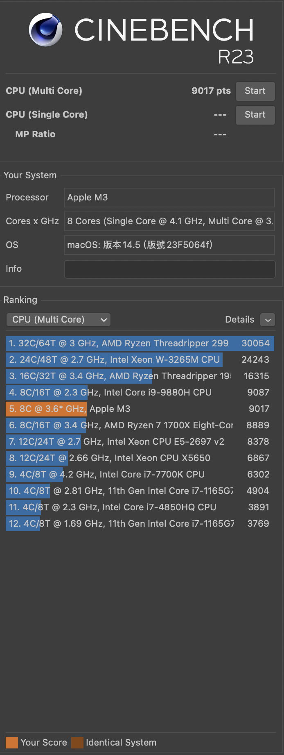Open the CPU (Multi Core) ranking dropdown
The image size is (284, 755).
59,320
